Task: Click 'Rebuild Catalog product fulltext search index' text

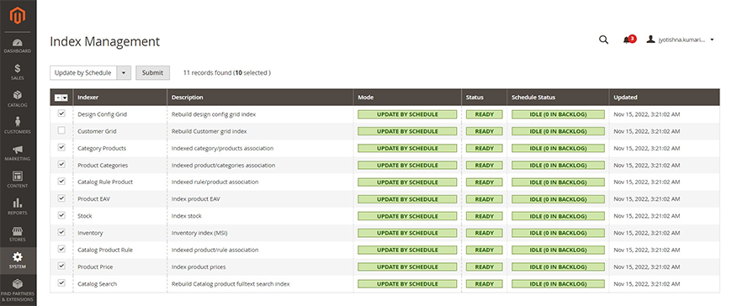Action: [231, 284]
